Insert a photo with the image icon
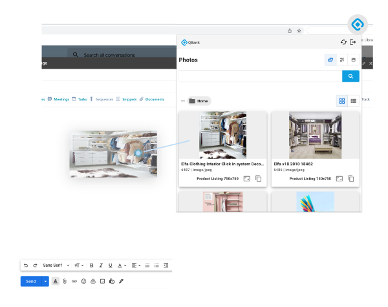 pyautogui.click(x=102, y=281)
